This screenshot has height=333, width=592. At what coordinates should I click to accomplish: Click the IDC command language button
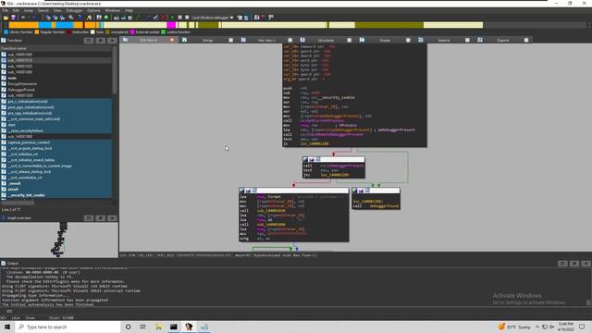pos(9,311)
